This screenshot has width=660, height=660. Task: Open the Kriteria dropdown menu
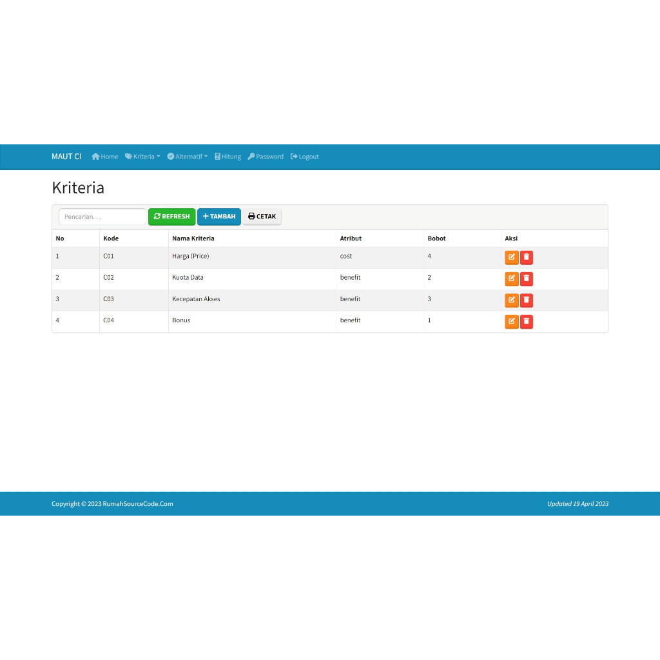142,157
